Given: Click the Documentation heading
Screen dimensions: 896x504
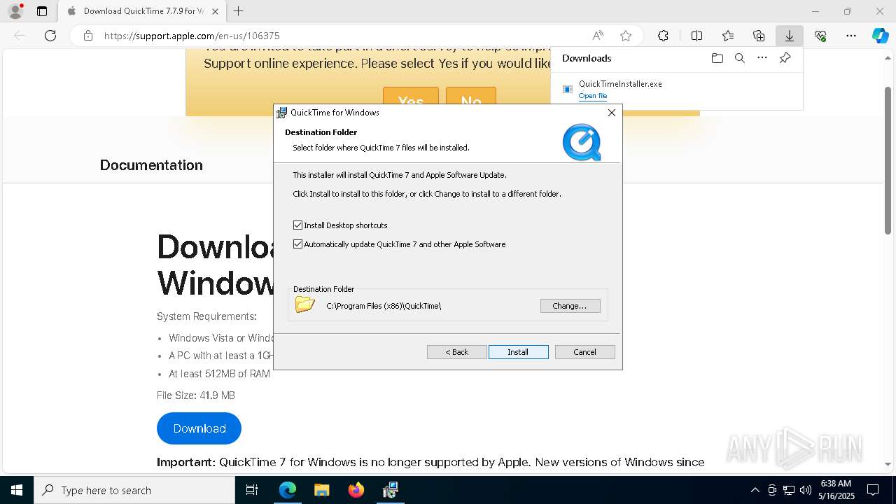Looking at the screenshot, I should 151,165.
